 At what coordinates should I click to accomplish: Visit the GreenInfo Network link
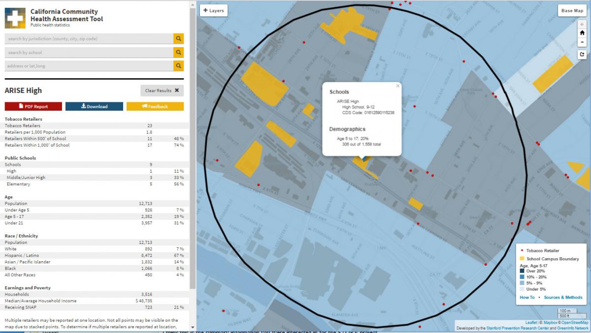(573, 328)
